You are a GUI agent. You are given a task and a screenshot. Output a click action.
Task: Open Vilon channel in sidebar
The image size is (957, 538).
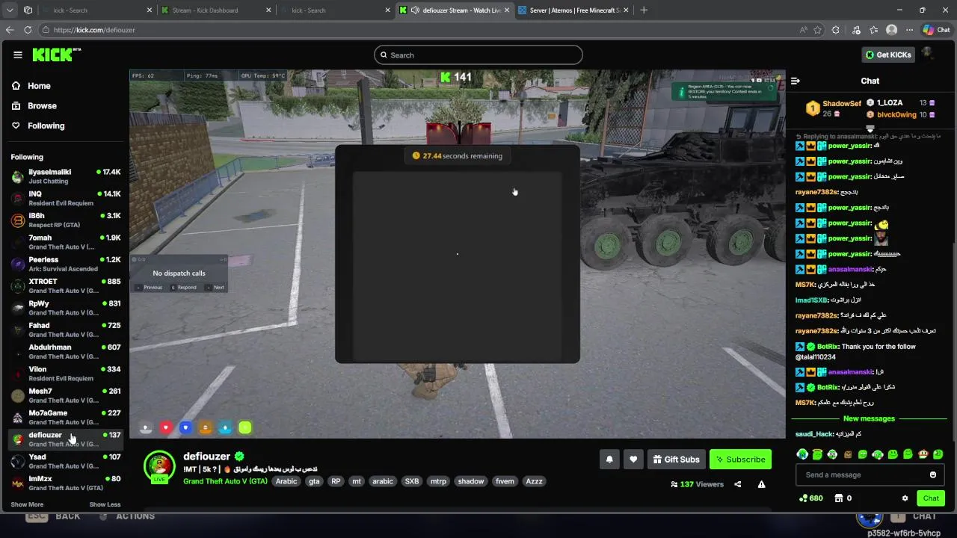point(66,373)
